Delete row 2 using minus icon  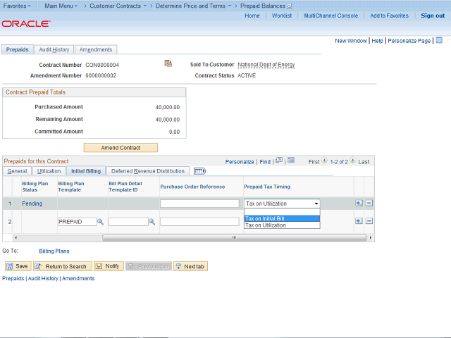pos(369,221)
